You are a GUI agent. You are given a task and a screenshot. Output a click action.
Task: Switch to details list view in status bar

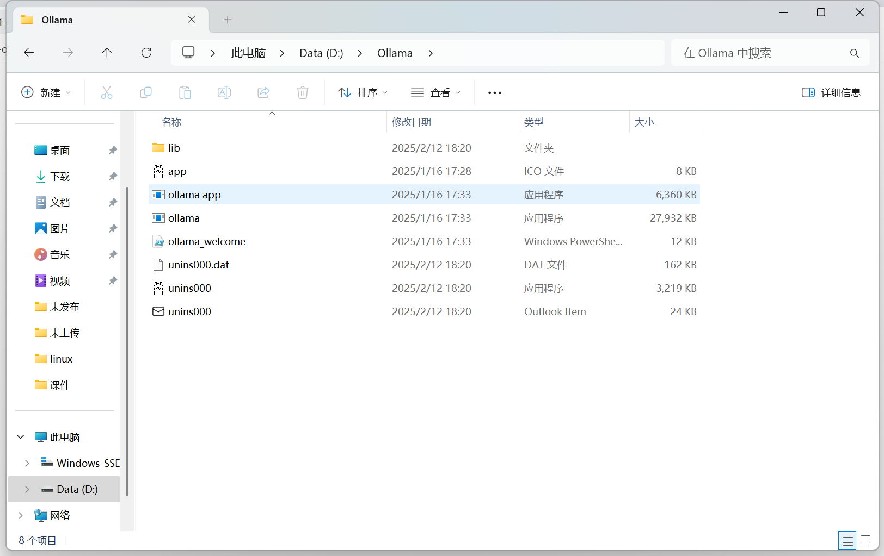[x=847, y=541]
